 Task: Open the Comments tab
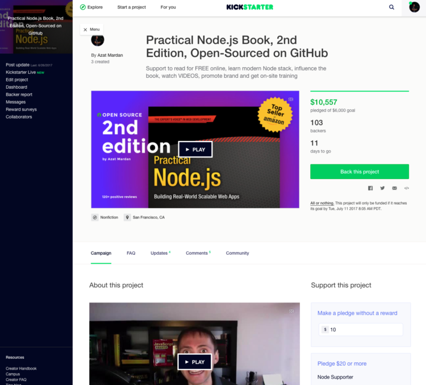(x=198, y=253)
